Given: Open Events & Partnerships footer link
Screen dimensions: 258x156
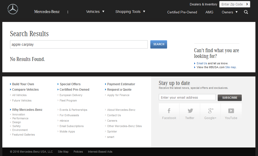Looking at the screenshot, I should (x=73, y=110).
